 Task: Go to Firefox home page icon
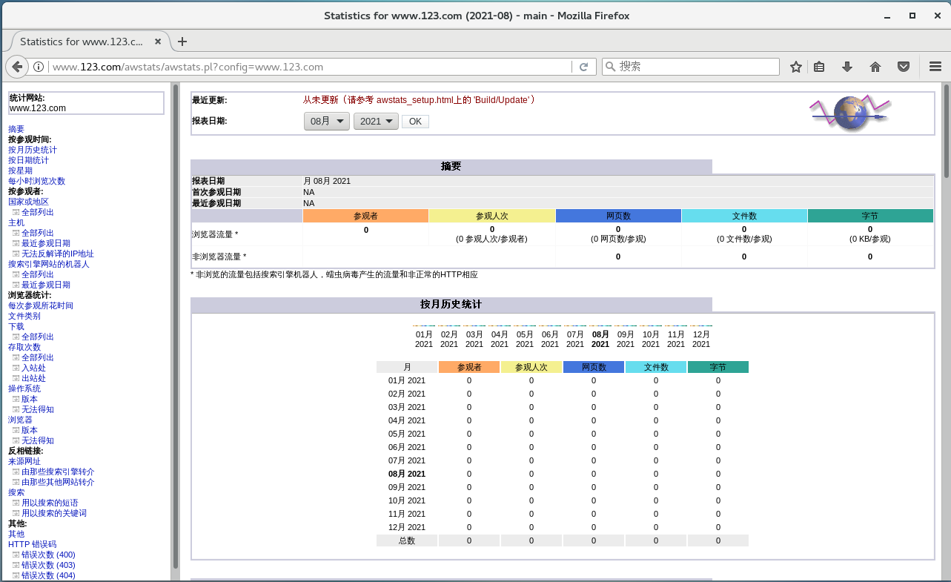point(875,67)
